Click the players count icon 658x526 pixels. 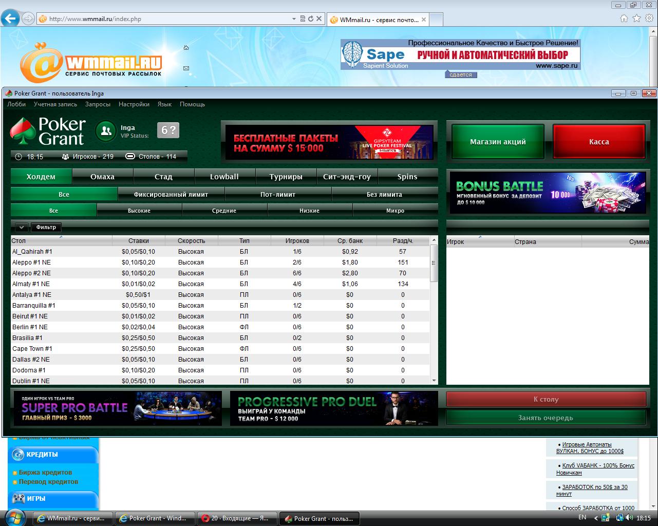tap(65, 157)
